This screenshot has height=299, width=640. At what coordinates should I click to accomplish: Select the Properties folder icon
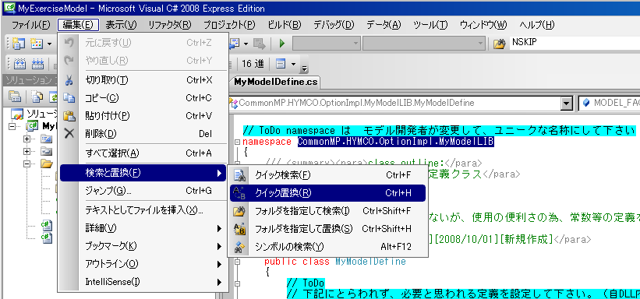click(x=47, y=139)
